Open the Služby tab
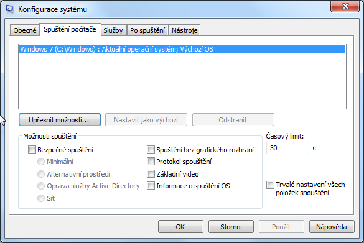This screenshot has width=364, height=243. [113, 30]
